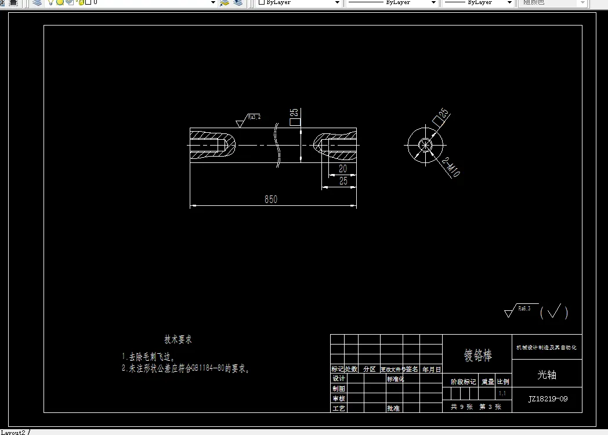Select the hatched right end section of shaft

[x=335, y=146]
